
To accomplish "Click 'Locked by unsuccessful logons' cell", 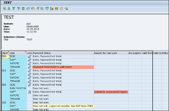I will [x=111, y=92].
